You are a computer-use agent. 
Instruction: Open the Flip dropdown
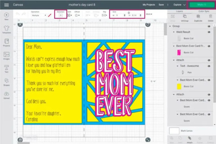[104, 16]
